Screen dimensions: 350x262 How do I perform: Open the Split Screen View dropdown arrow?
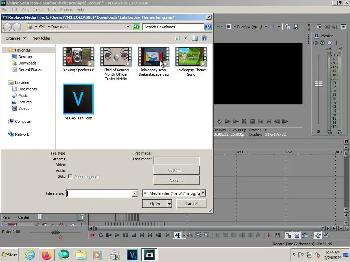[x=234, y=27]
